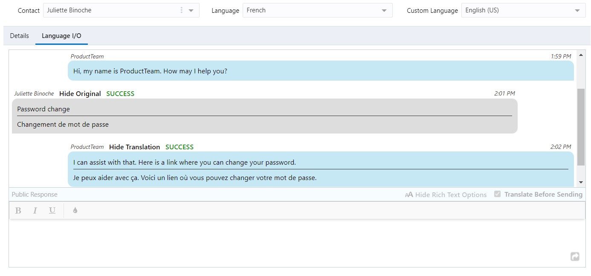Click the 1:59 PM timestamp
This screenshot has width=591, height=276.
click(561, 56)
